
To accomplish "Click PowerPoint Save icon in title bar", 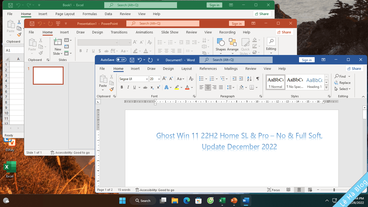I will [32, 23].
